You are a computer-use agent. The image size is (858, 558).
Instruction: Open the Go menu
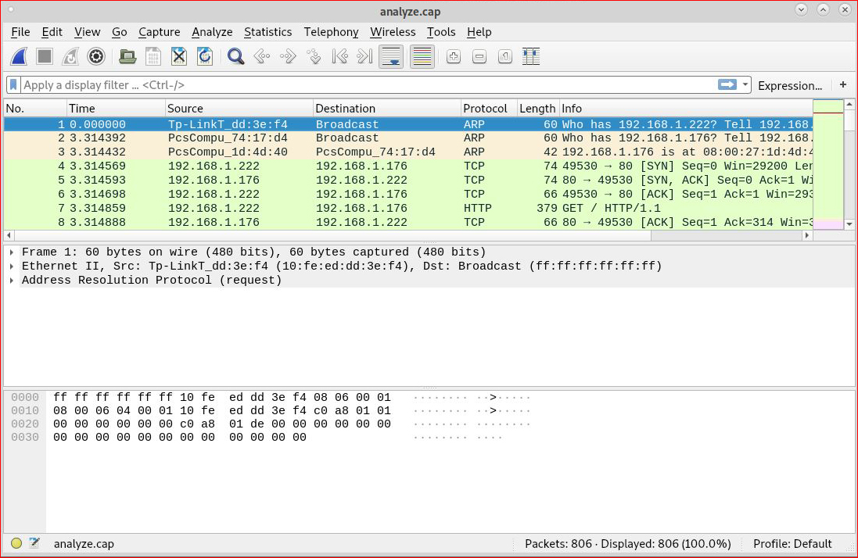[x=120, y=32]
